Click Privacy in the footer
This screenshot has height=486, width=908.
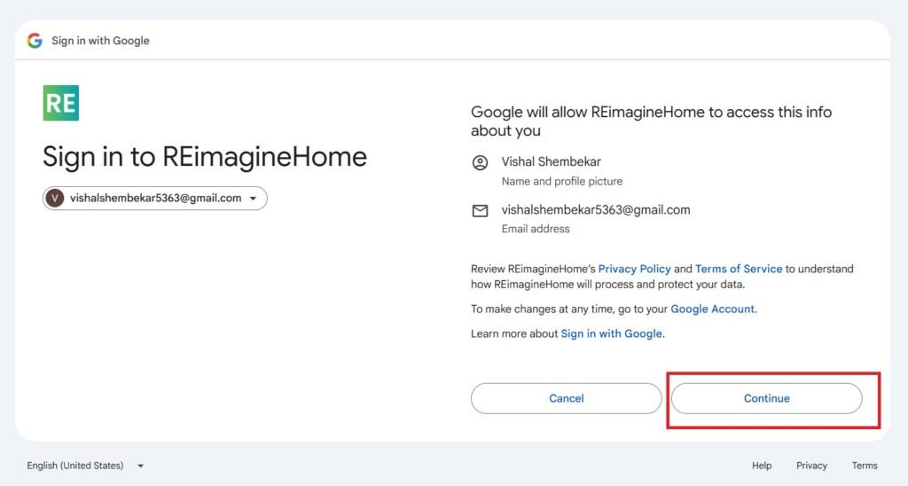[x=811, y=466]
